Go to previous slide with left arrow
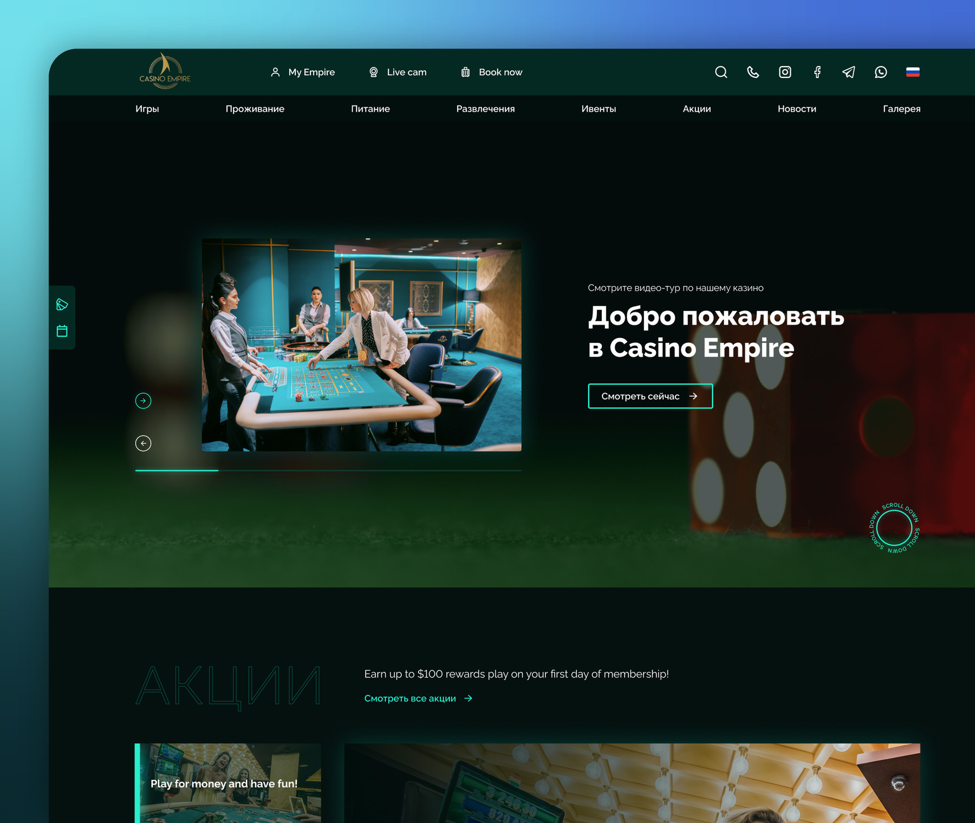 pyautogui.click(x=143, y=443)
